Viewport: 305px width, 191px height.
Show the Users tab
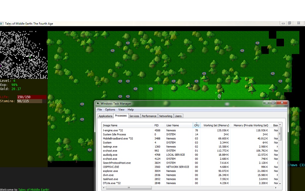[x=178, y=116]
